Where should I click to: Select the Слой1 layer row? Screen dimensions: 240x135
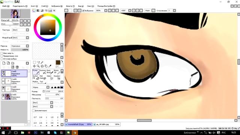pos(14,97)
